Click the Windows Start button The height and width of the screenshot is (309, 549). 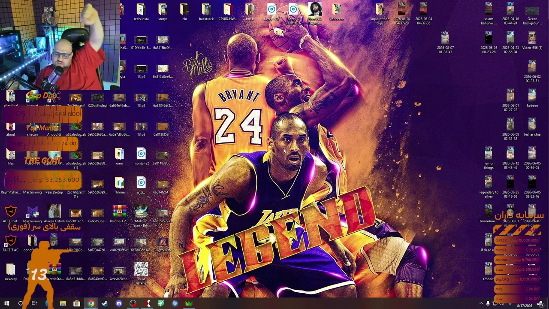point(6,303)
